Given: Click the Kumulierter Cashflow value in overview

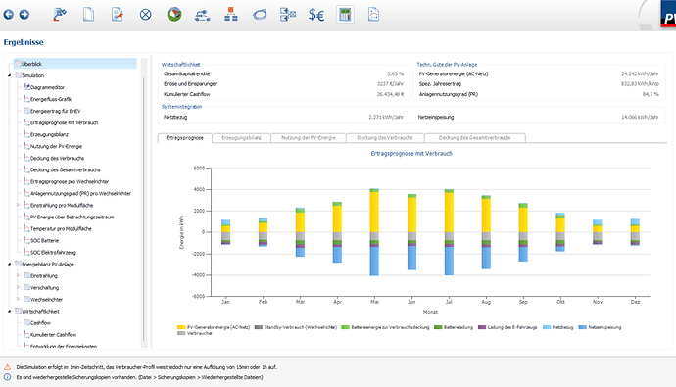Looking at the screenshot, I should [x=390, y=94].
